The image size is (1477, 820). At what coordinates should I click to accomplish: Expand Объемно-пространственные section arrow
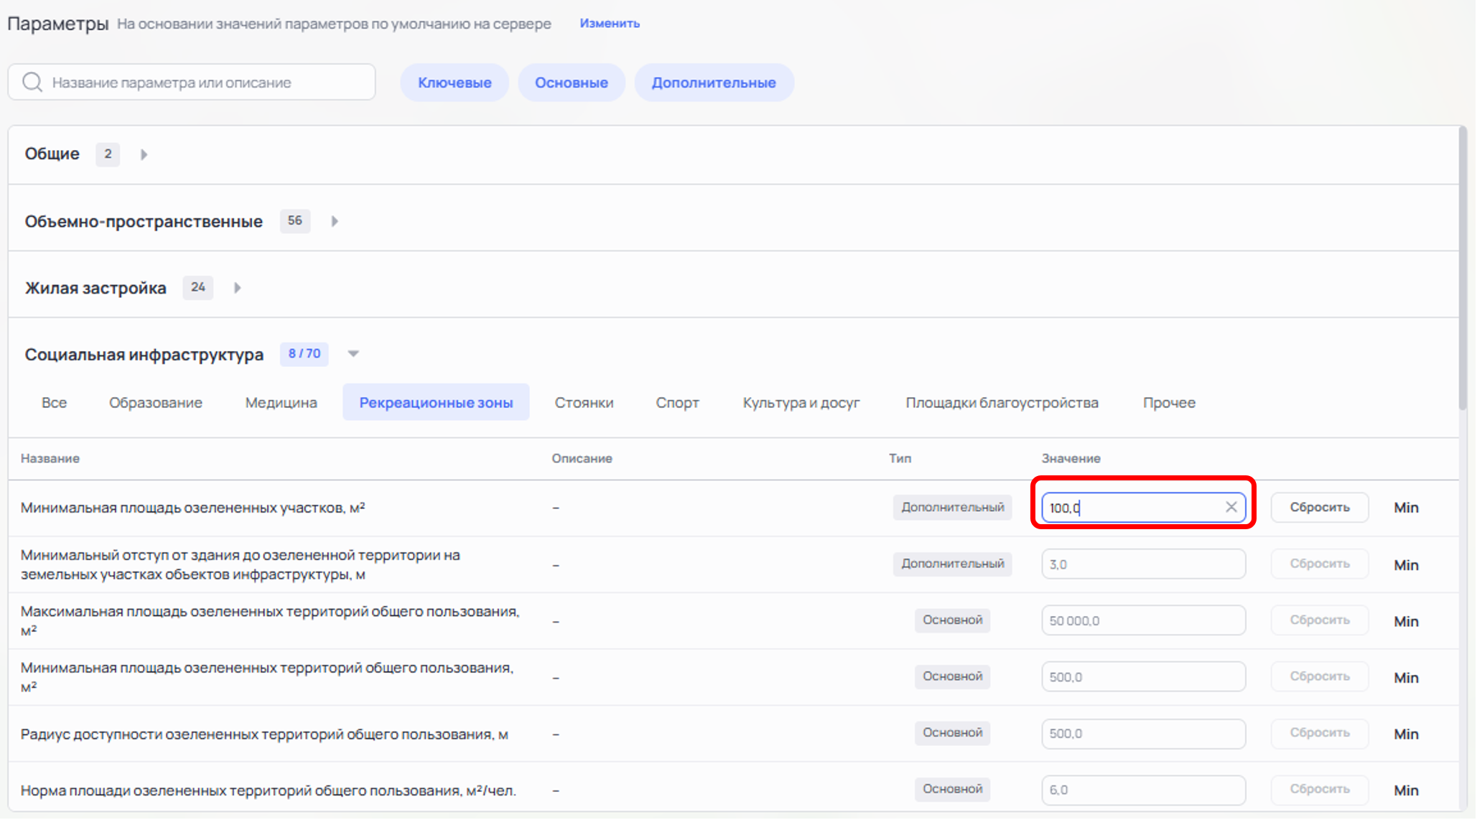[335, 221]
